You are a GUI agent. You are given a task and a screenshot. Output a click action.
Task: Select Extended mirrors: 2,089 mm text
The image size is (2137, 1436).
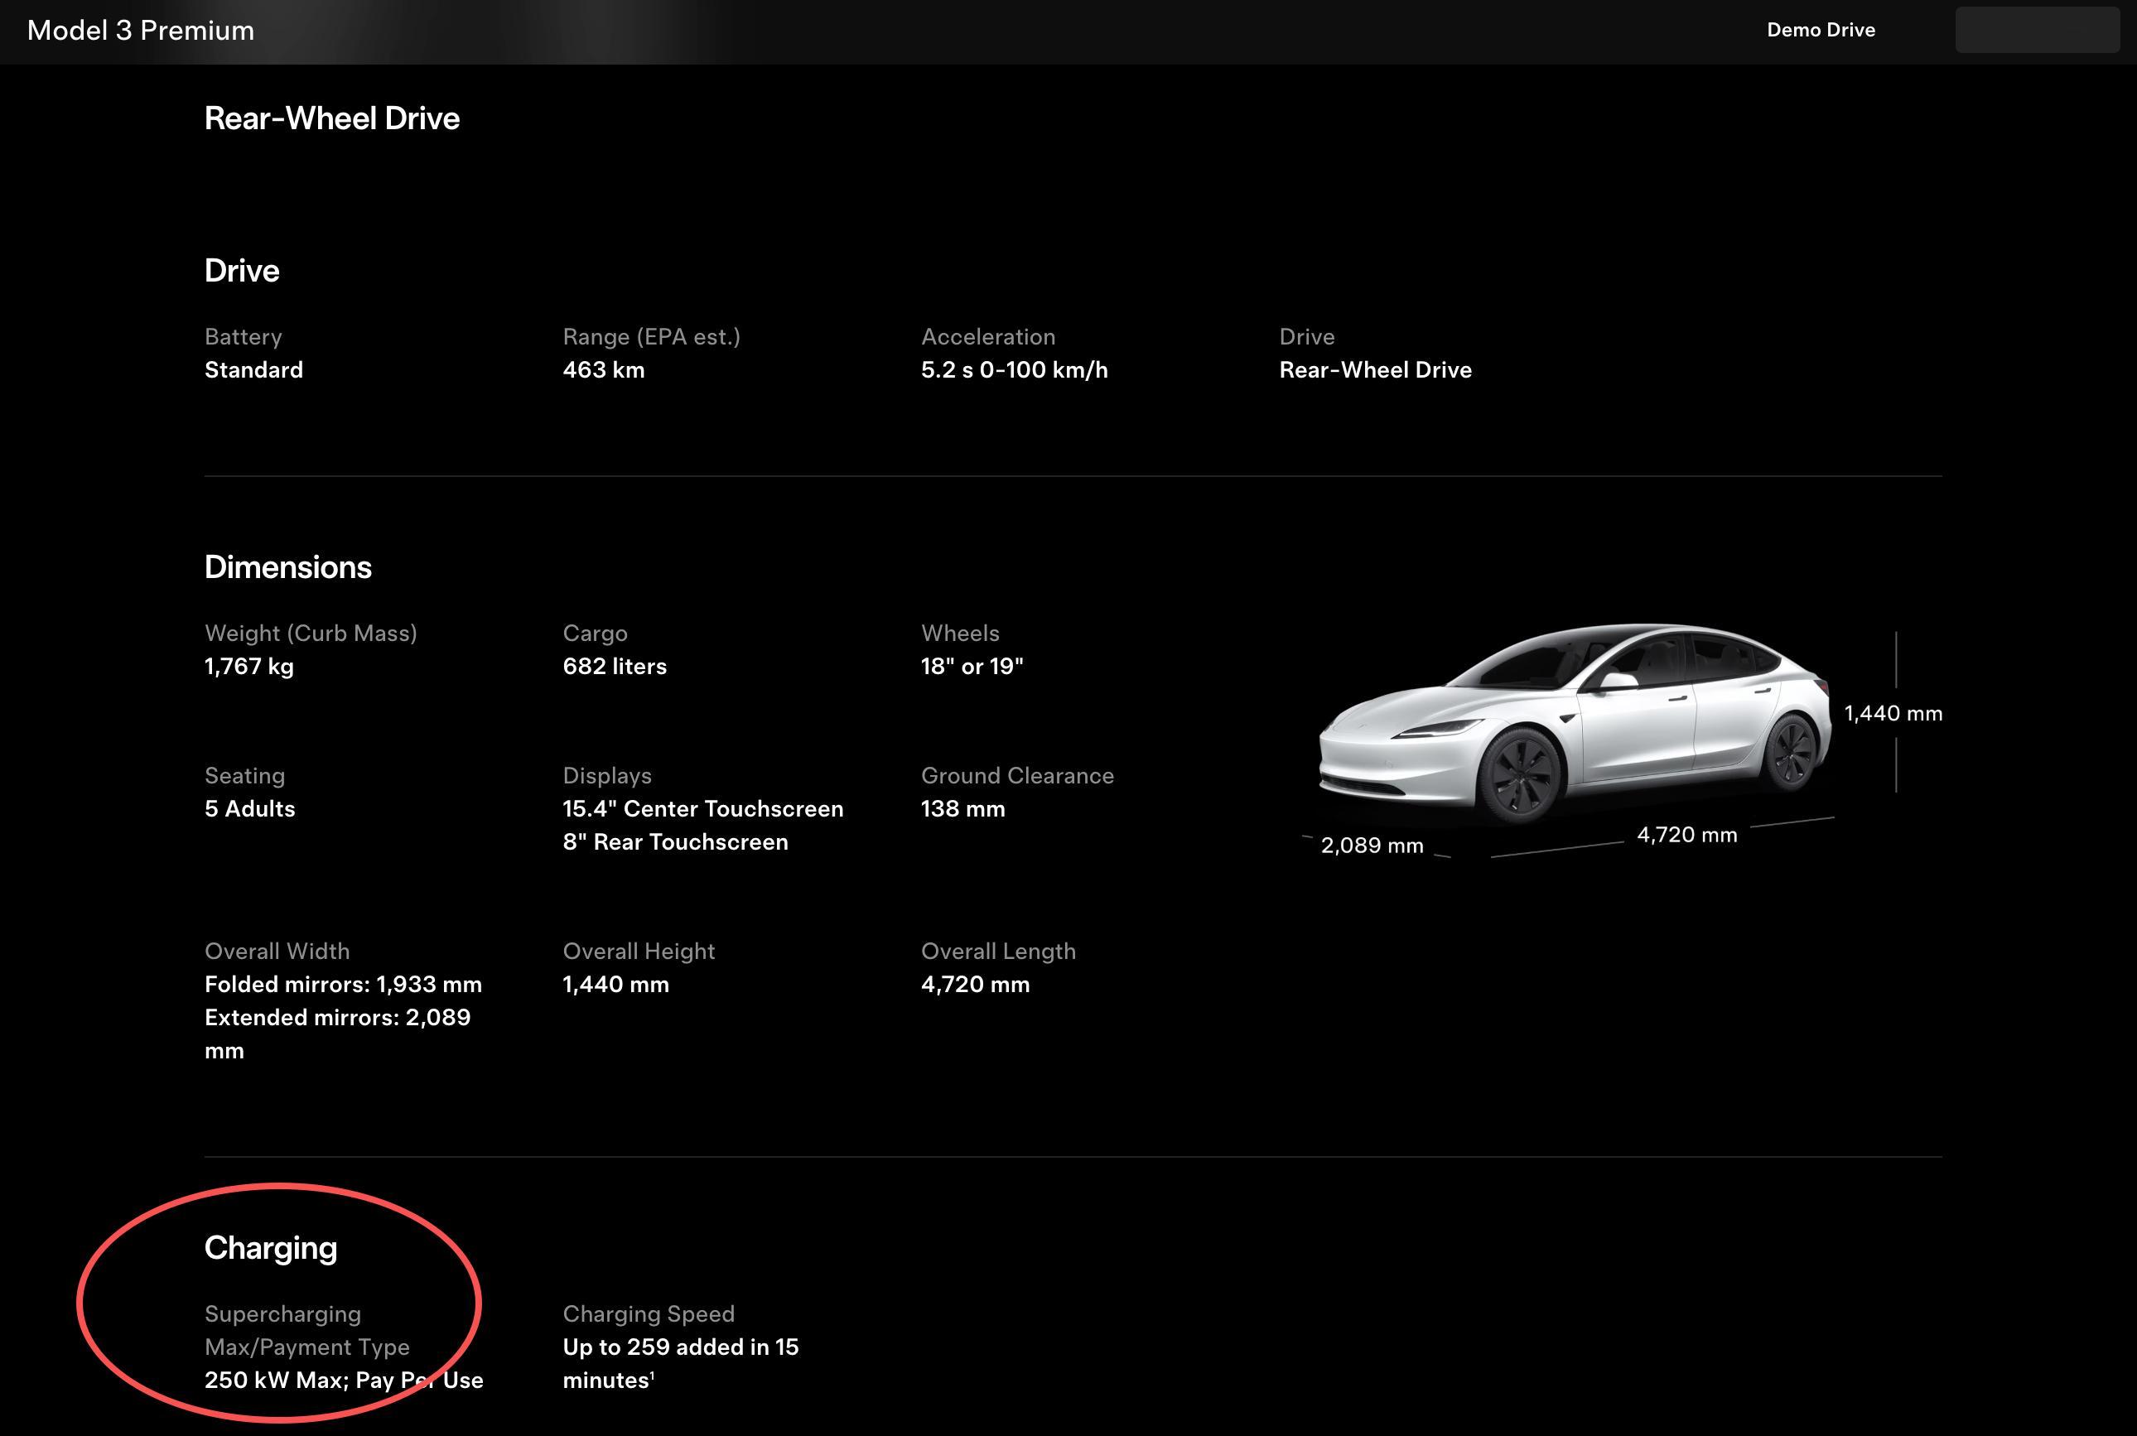pyautogui.click(x=337, y=1034)
